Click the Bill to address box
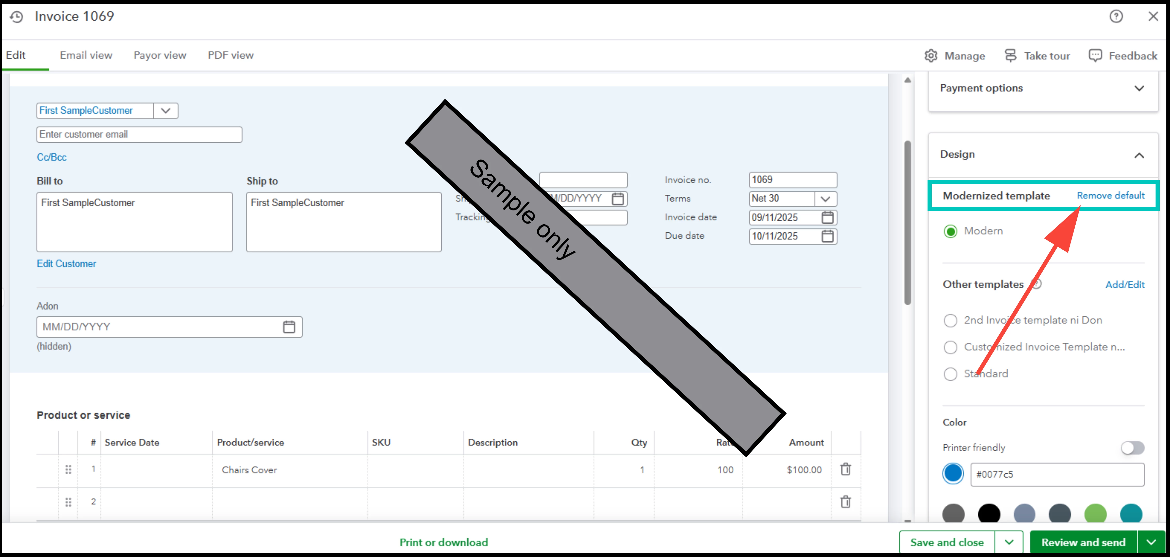Image resolution: width=1170 pixels, height=558 pixels. click(134, 222)
